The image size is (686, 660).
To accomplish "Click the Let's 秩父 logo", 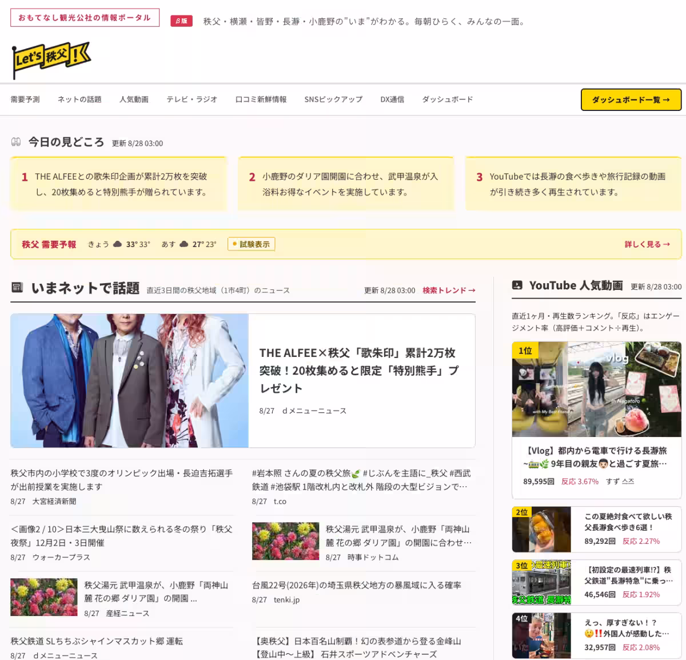I will (51, 59).
